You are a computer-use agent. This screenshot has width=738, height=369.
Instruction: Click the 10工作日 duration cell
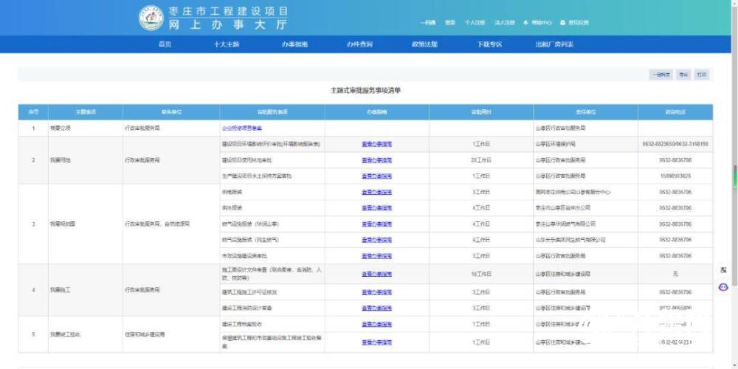click(x=481, y=274)
